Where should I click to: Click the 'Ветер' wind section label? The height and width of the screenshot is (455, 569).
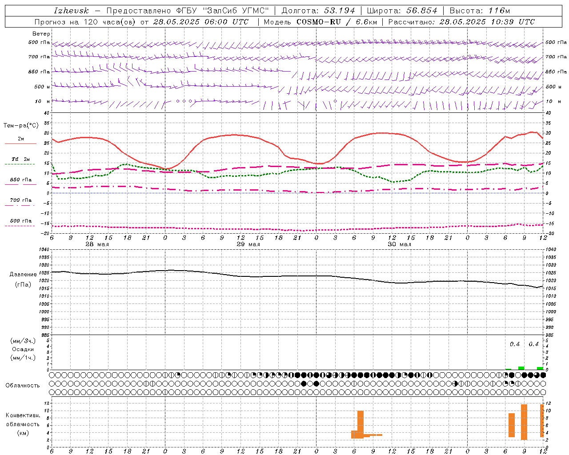pyautogui.click(x=41, y=34)
